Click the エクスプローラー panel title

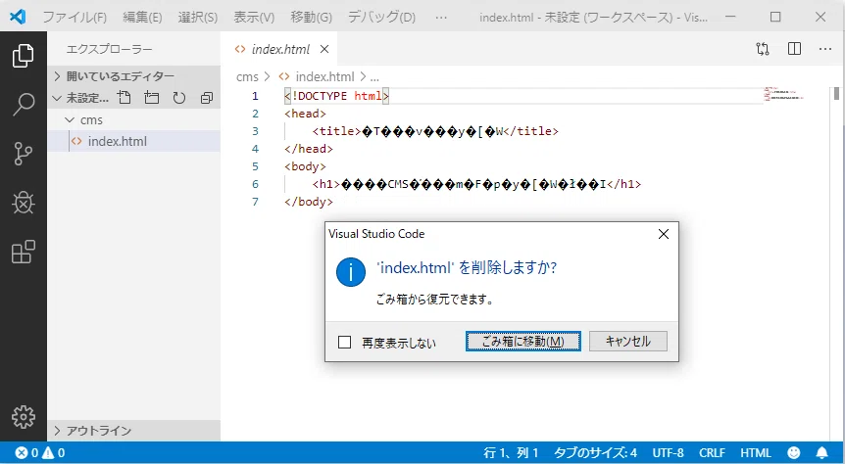110,49
